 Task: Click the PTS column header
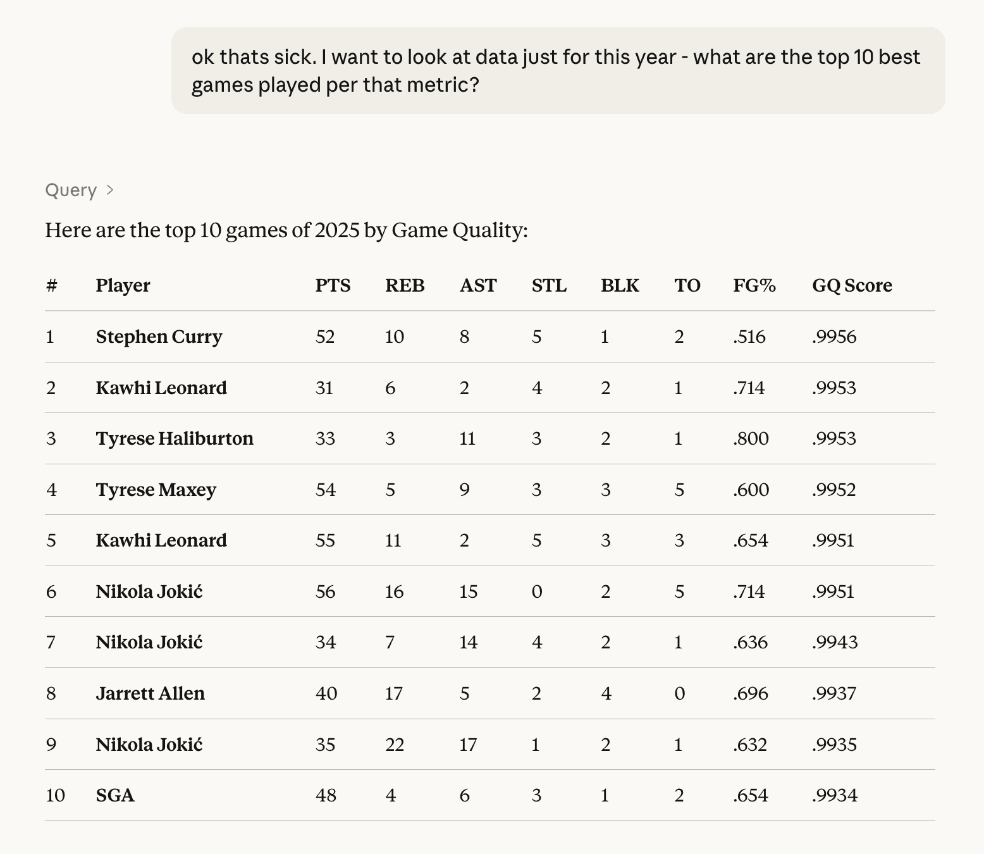[x=333, y=285]
